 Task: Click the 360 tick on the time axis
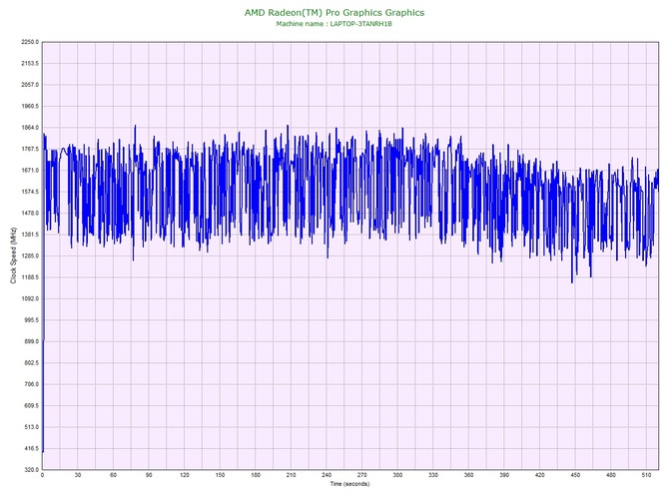pos(469,475)
